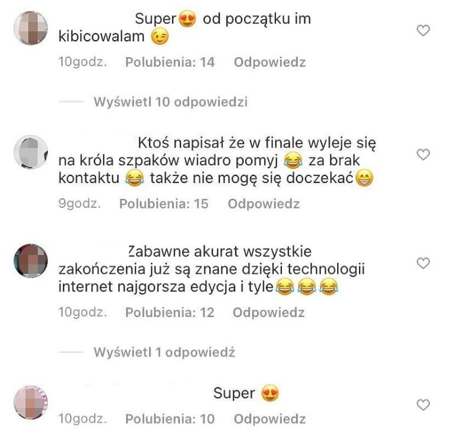View likes list 'Polubienia: 14'
Screen dimensions: 454x435
point(170,62)
